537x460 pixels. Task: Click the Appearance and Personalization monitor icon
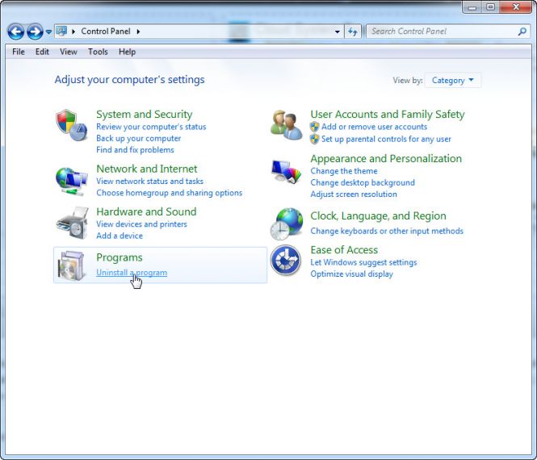286,170
